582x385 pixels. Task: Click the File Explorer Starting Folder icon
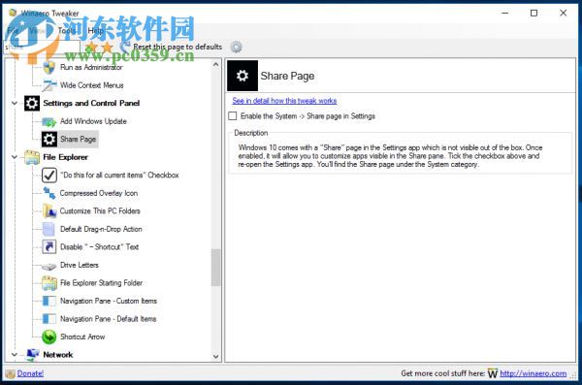click(49, 283)
